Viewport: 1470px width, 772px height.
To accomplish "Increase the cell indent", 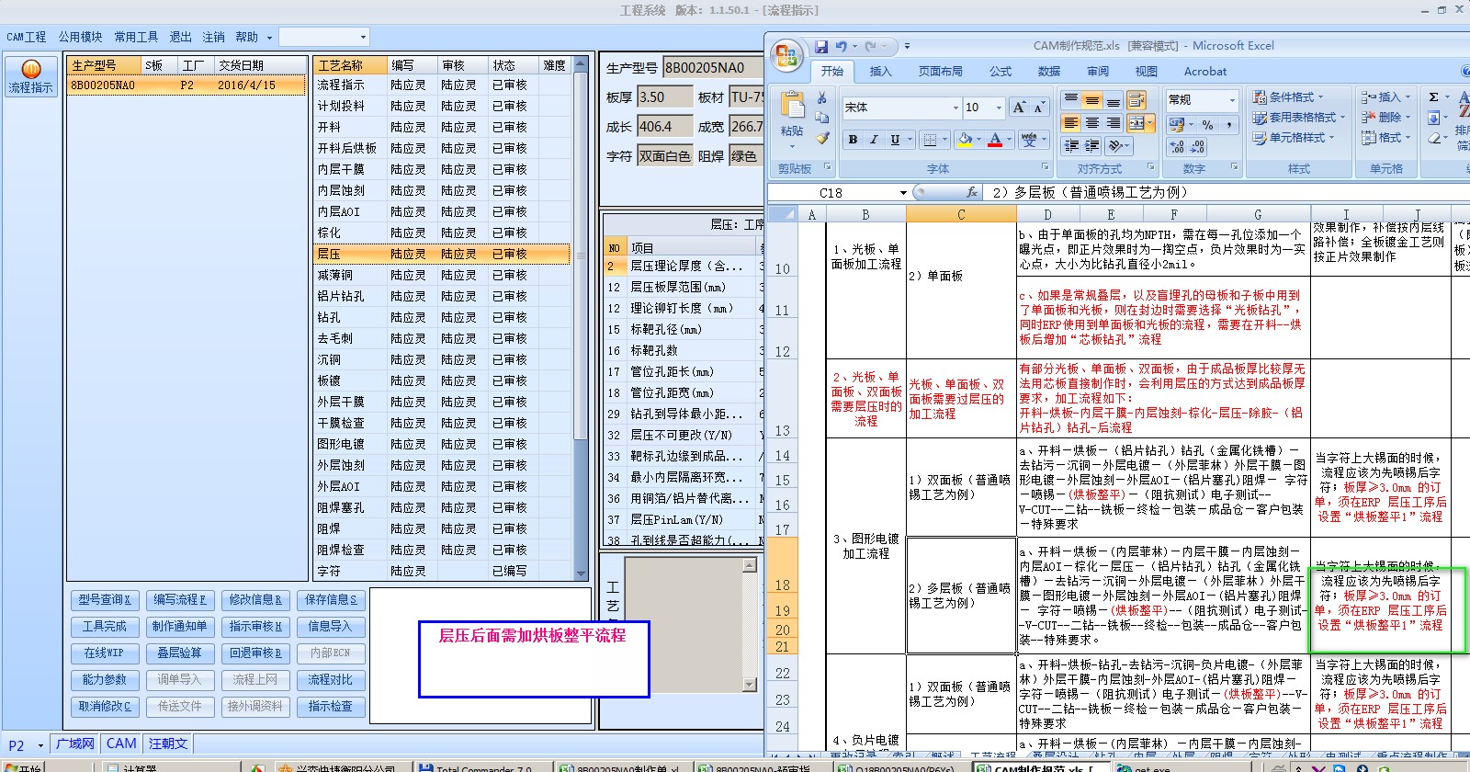I will point(1092,145).
